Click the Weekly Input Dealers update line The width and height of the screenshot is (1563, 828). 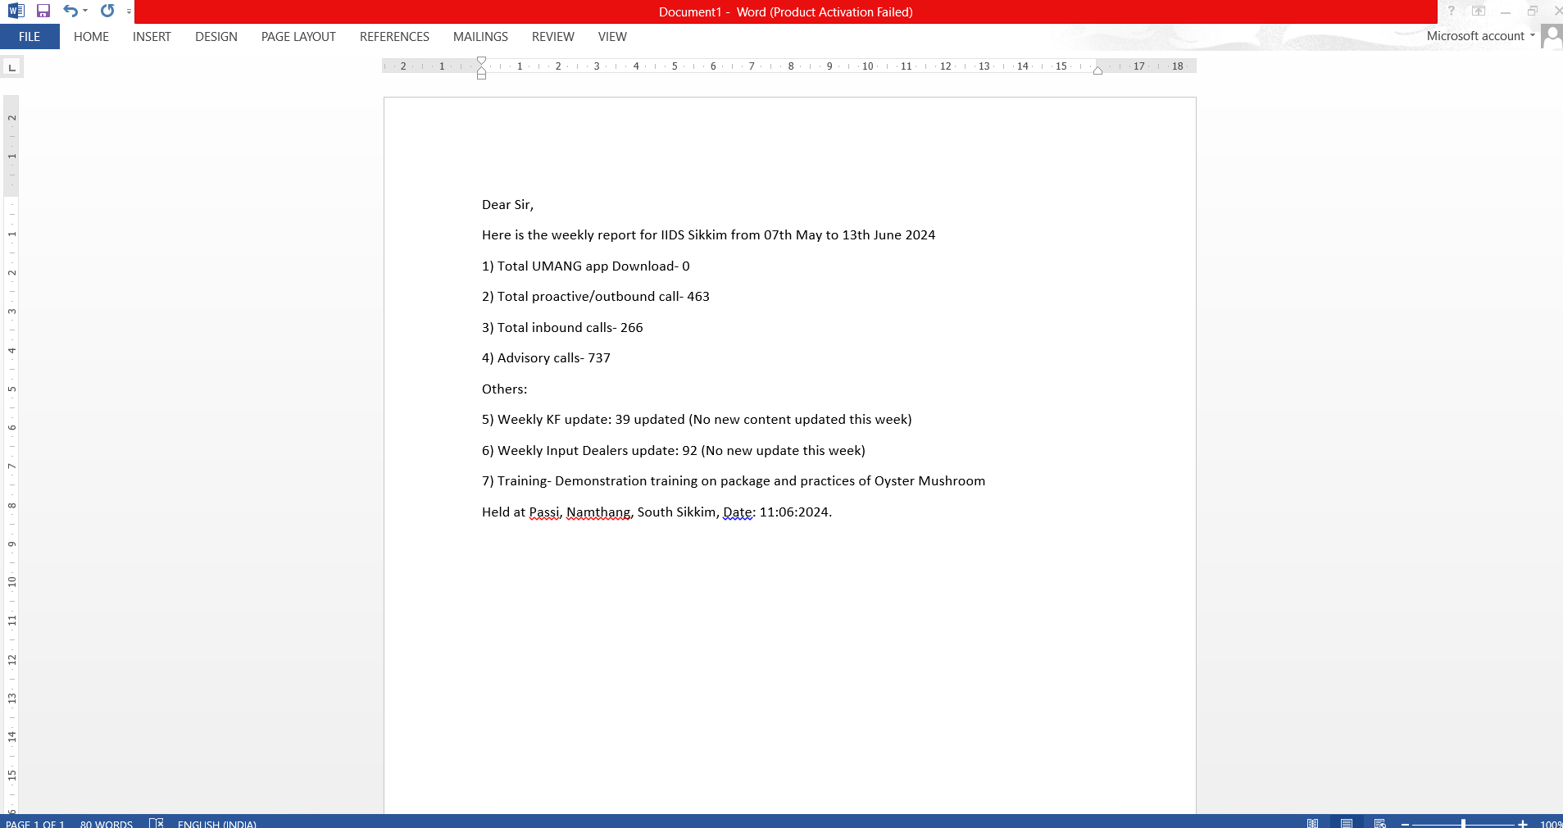pyautogui.click(x=674, y=451)
